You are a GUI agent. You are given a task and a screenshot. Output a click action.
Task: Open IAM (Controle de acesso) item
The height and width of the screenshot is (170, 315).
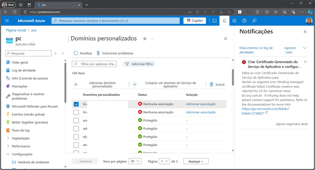coord(30,78)
